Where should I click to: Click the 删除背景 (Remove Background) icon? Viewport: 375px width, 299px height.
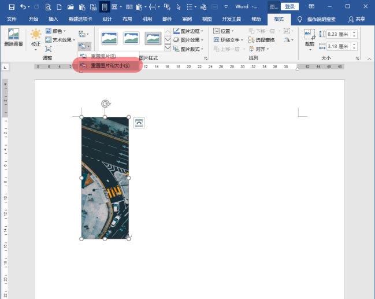(13, 36)
